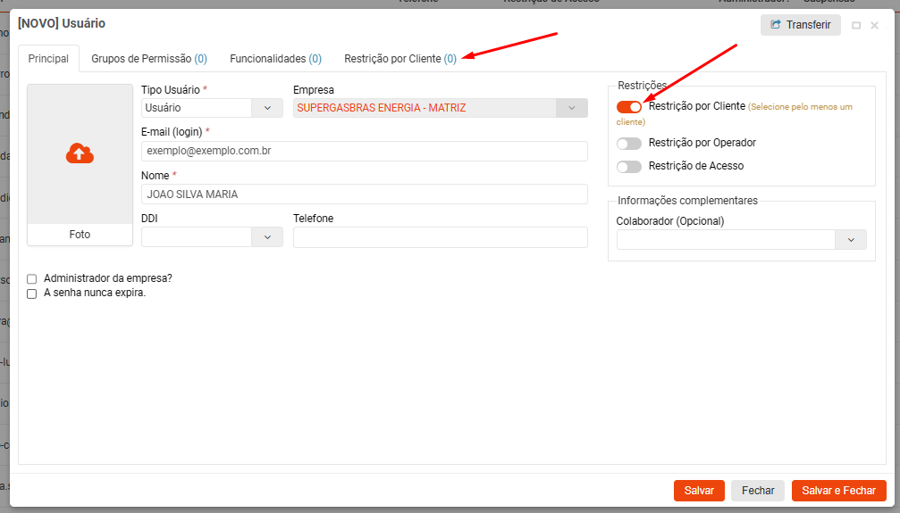Click the Telefone input field
Viewport: 900px width, 513px height.
click(440, 237)
